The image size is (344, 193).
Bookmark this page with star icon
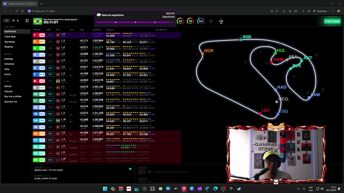[x=272, y=11]
